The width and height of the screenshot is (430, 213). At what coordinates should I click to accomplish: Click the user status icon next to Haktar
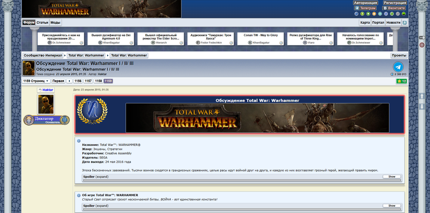pos(40,90)
